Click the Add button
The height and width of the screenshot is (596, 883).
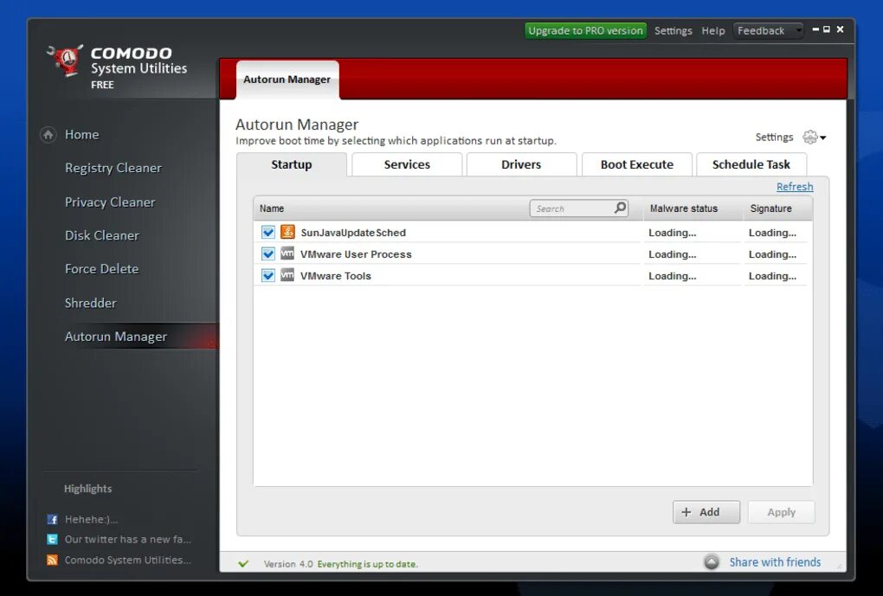pos(706,512)
